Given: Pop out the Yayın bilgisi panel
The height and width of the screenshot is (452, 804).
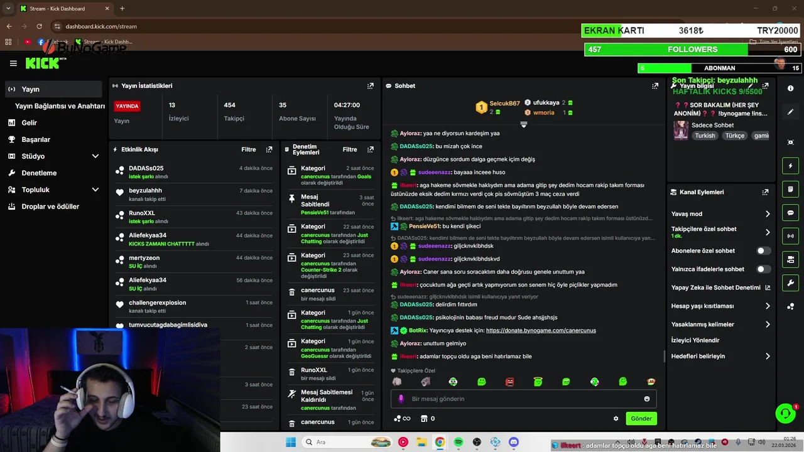Looking at the screenshot, I should pyautogui.click(x=765, y=86).
